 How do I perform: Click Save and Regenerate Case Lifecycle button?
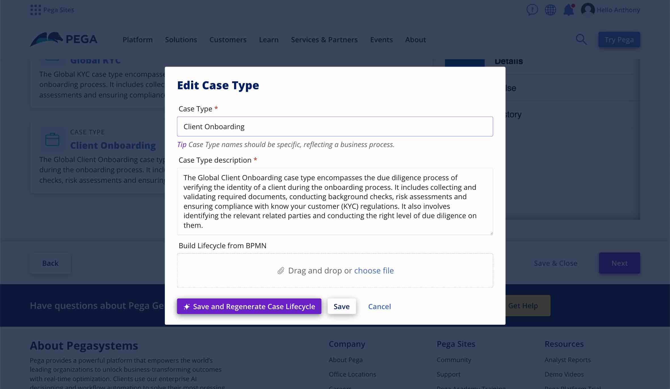pyautogui.click(x=249, y=306)
